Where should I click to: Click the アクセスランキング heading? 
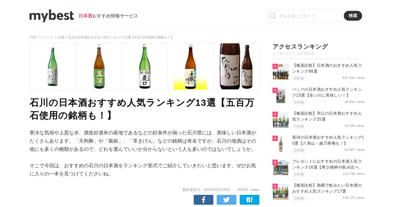coord(300,46)
